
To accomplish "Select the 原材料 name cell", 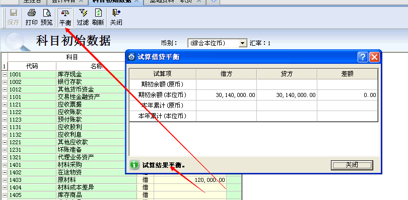I will [97, 180].
